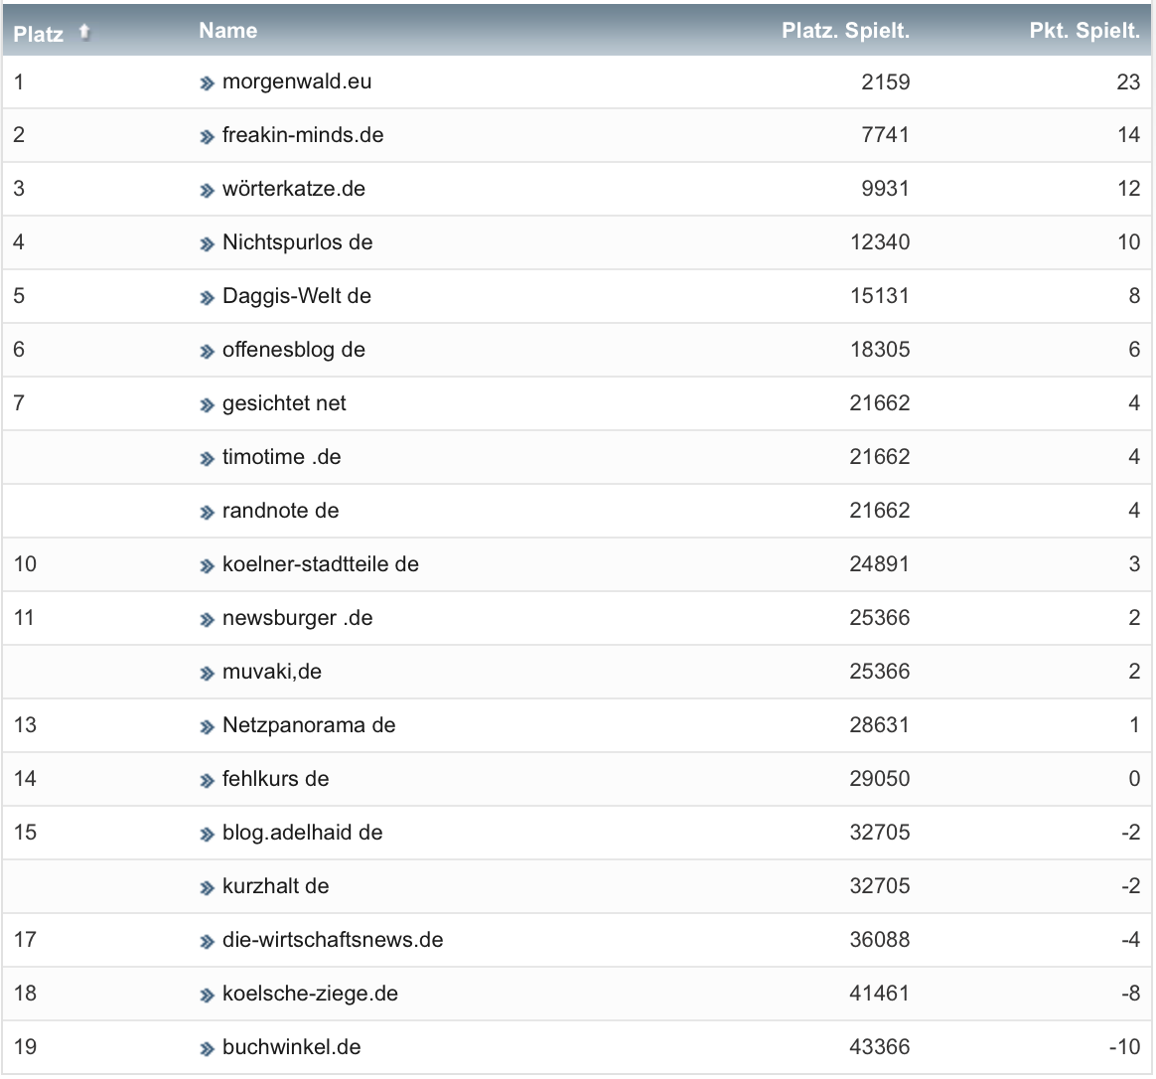The image size is (1156, 1079).
Task: Open the newsburger .de link
Action: (x=298, y=618)
